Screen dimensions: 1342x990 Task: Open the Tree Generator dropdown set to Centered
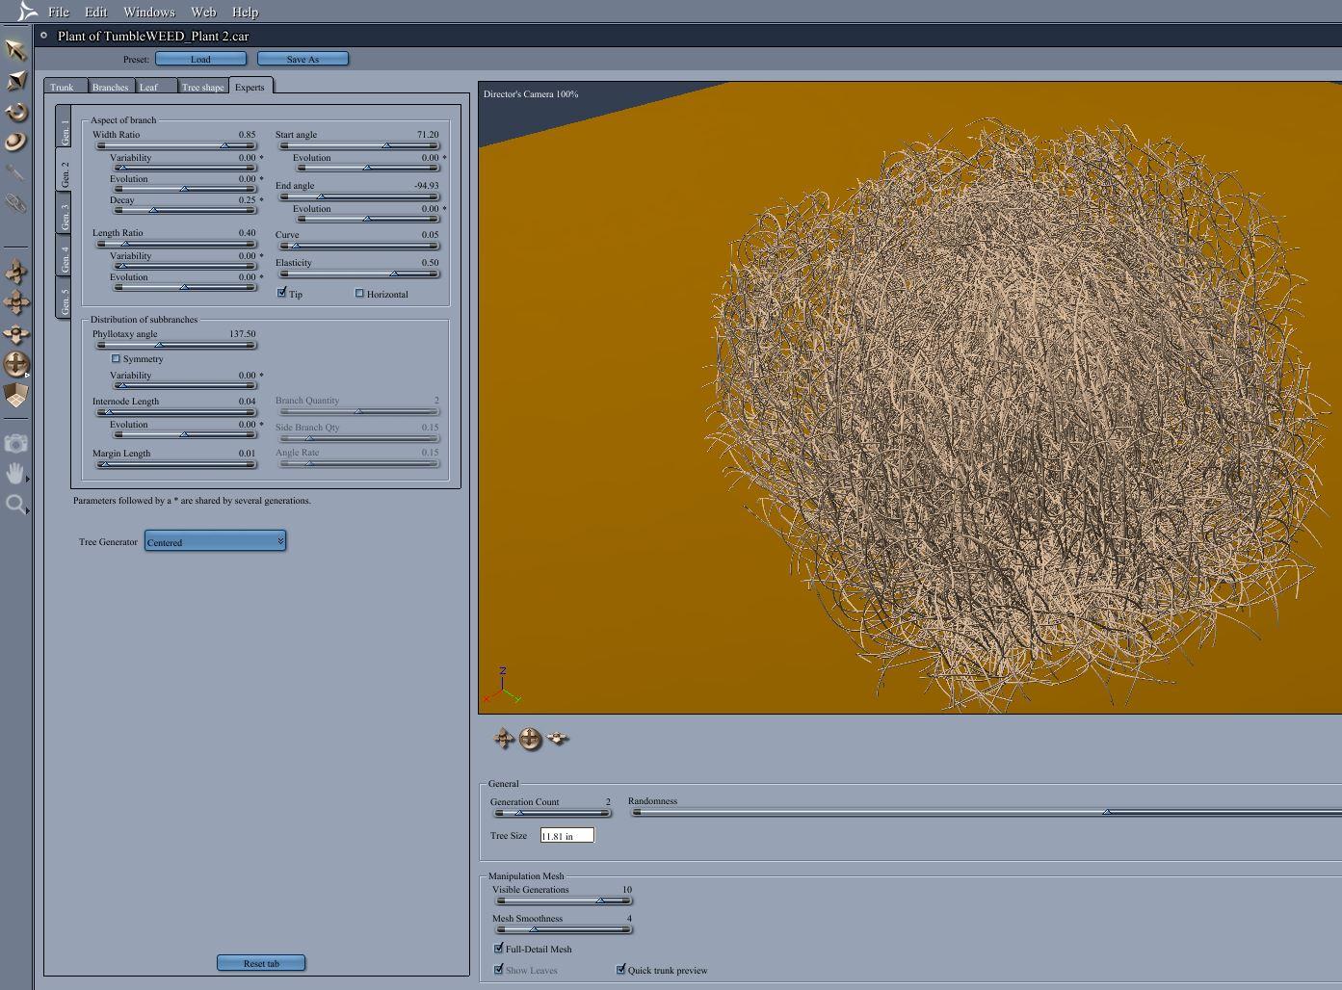tap(215, 541)
